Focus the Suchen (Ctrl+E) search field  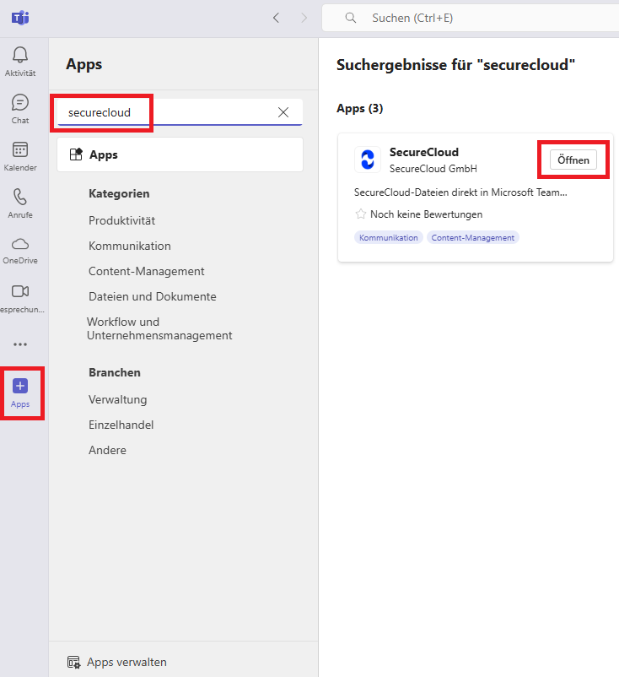tap(471, 18)
